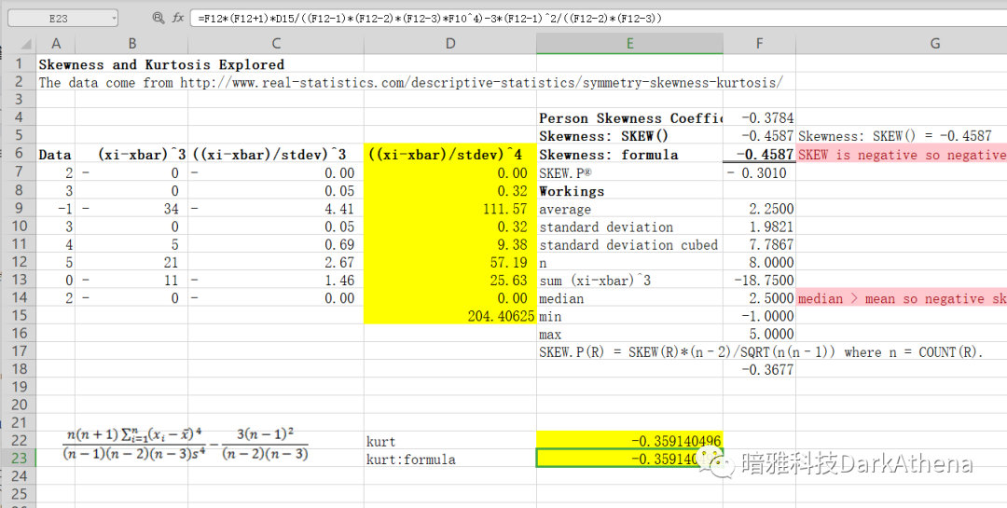The width and height of the screenshot is (1007, 508).
Task: Click the 'average' label
Action: coord(565,210)
